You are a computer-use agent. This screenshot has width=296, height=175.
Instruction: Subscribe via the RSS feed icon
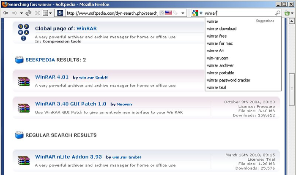click(162, 13)
